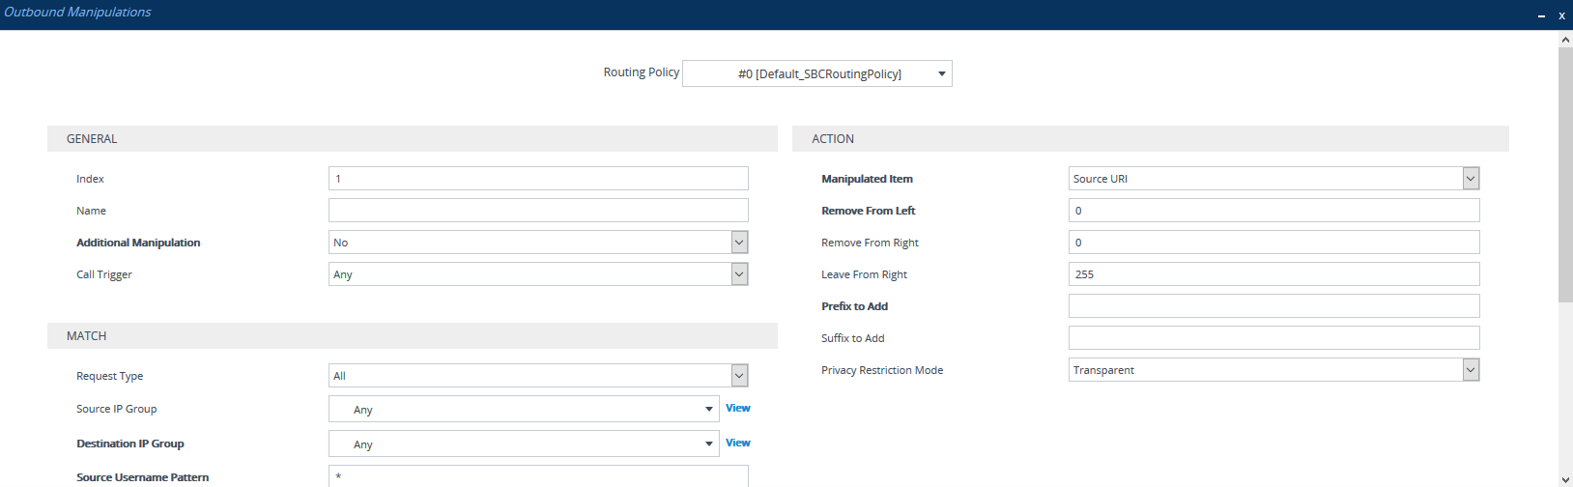Open the Privacy Restriction Mode dropdown
The height and width of the screenshot is (487, 1573).
pyautogui.click(x=1273, y=370)
